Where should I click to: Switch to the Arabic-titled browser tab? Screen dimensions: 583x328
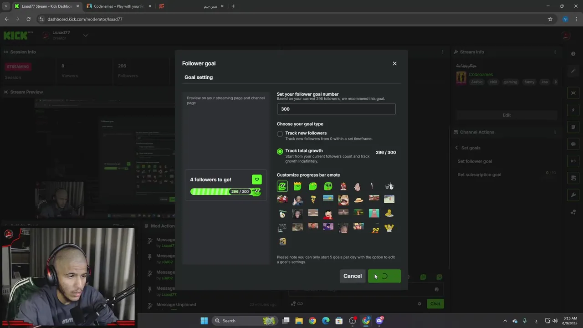click(191, 6)
